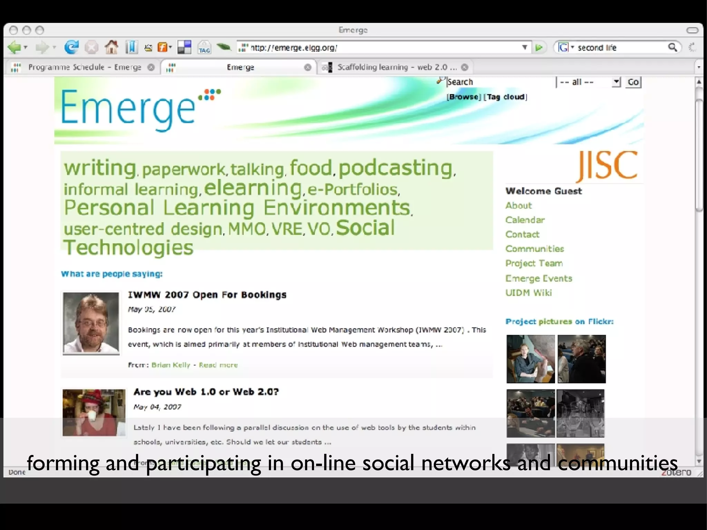Click the browser Back arrow
Screen dimensions: 707x530
(14, 47)
